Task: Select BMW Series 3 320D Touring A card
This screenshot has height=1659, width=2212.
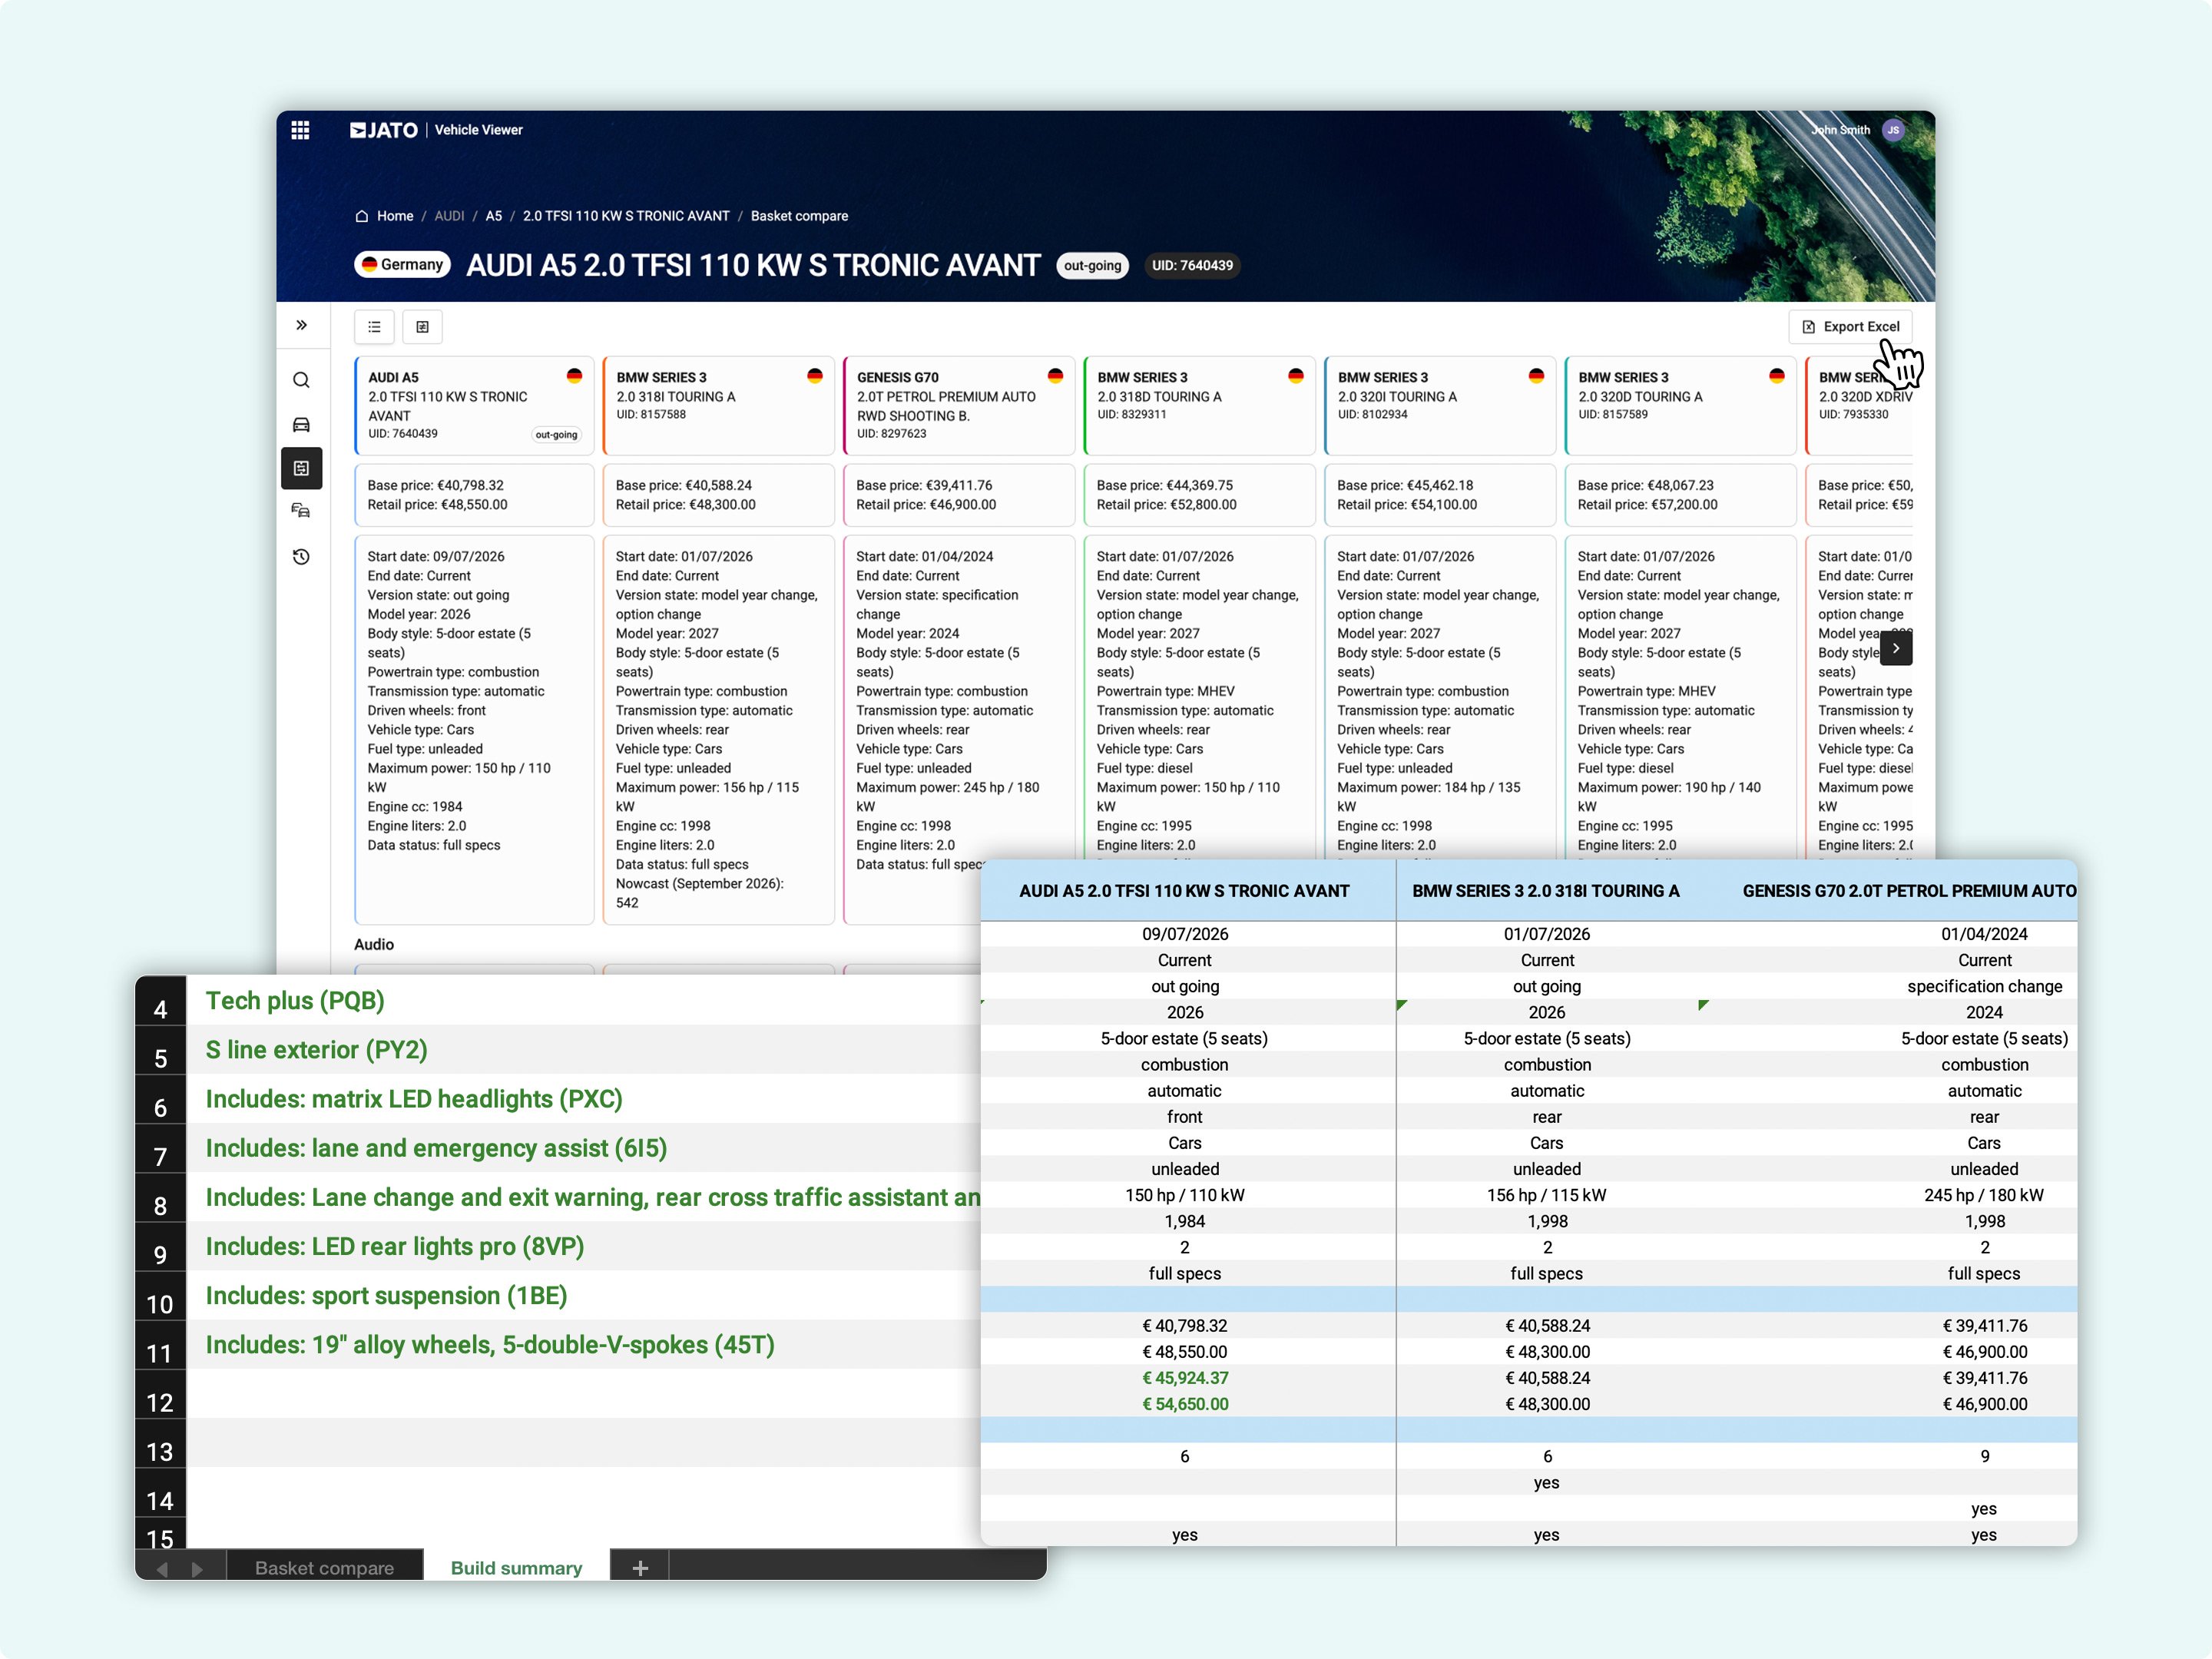Action: click(x=1681, y=406)
